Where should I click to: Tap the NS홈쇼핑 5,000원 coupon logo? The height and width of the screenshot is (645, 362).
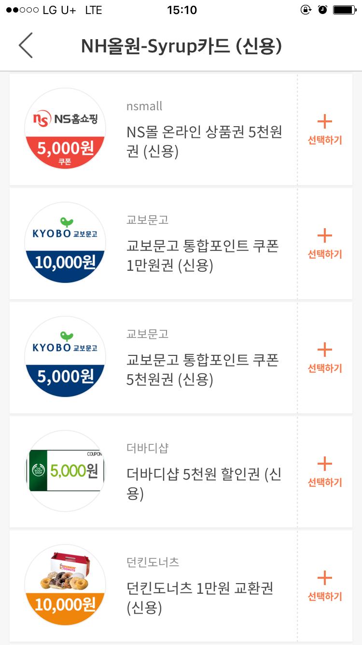pos(65,129)
